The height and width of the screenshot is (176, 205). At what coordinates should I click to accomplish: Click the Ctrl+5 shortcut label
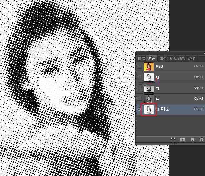point(199,99)
